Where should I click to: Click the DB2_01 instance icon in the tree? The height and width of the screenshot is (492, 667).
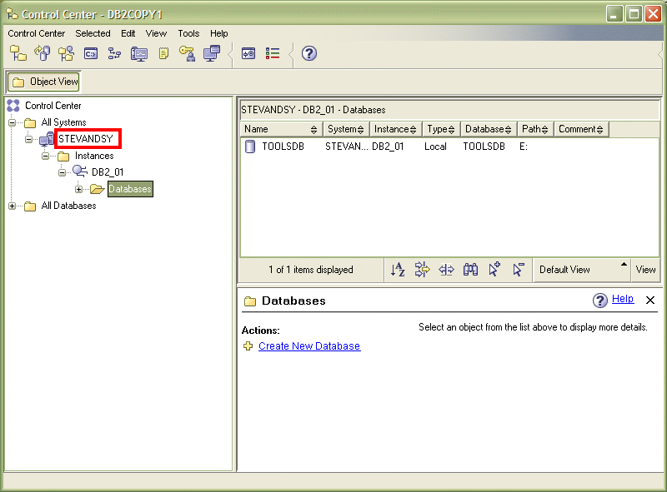[80, 171]
